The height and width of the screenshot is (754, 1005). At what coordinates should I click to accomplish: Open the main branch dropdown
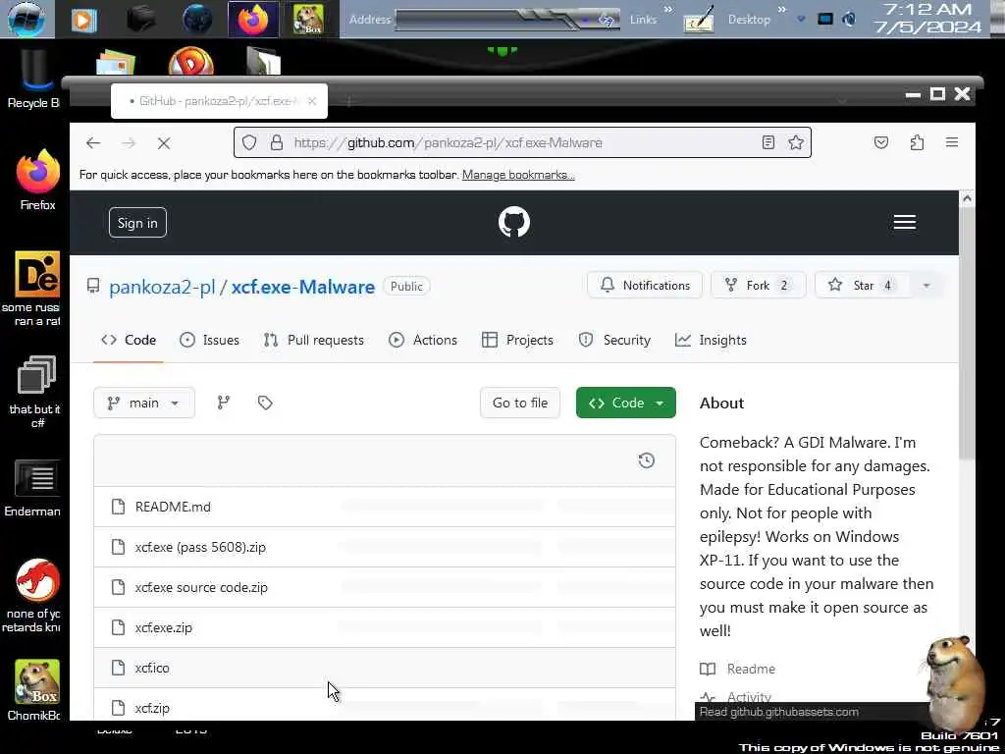pos(144,403)
